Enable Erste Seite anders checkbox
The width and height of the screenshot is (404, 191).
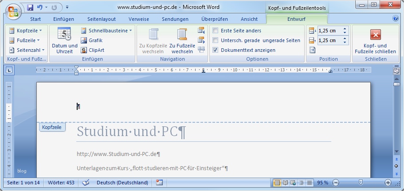[x=216, y=31]
